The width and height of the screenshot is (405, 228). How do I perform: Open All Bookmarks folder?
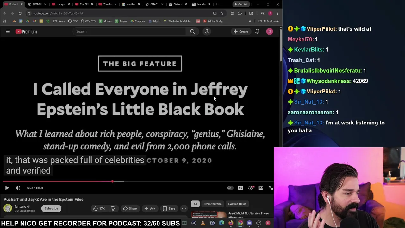[x=269, y=21]
